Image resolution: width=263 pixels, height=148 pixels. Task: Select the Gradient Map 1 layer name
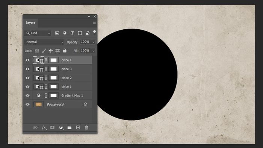click(72, 95)
